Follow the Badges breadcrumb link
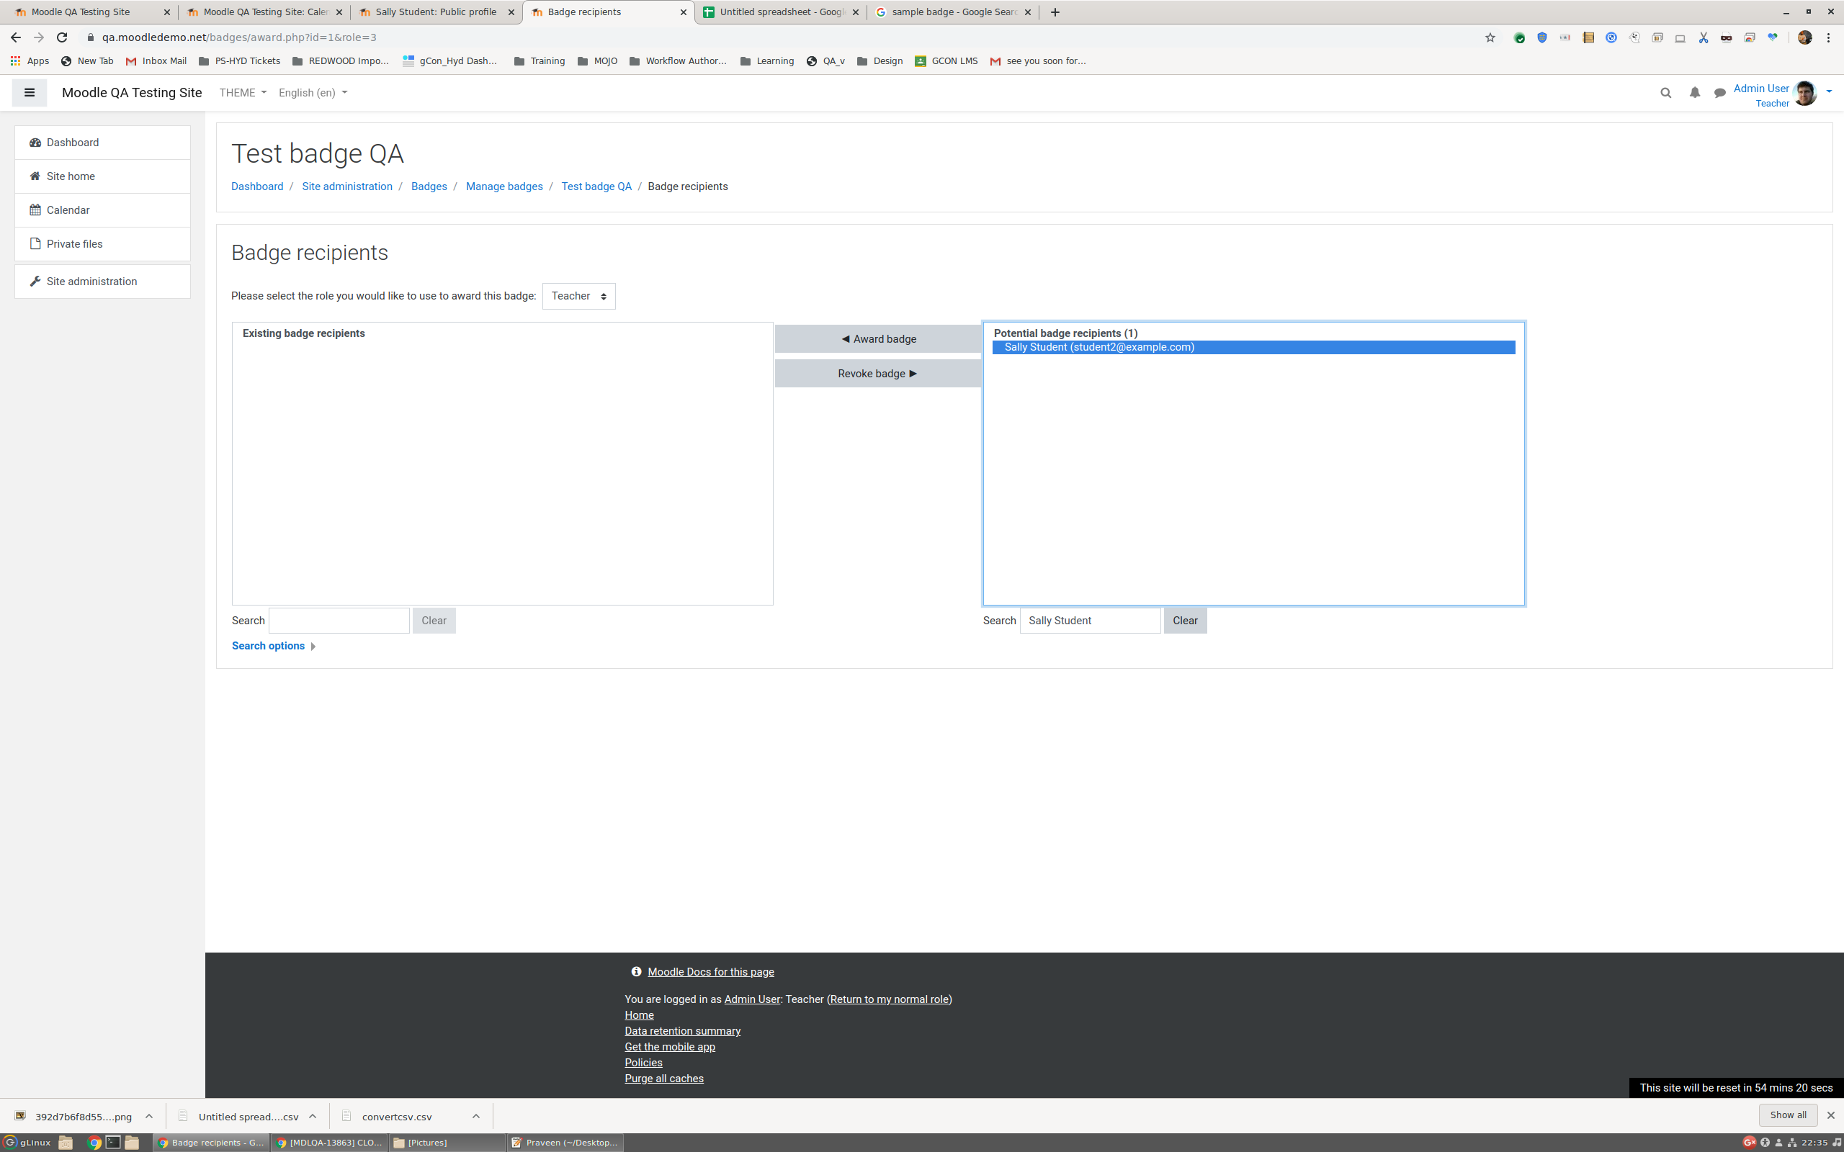 429,186
